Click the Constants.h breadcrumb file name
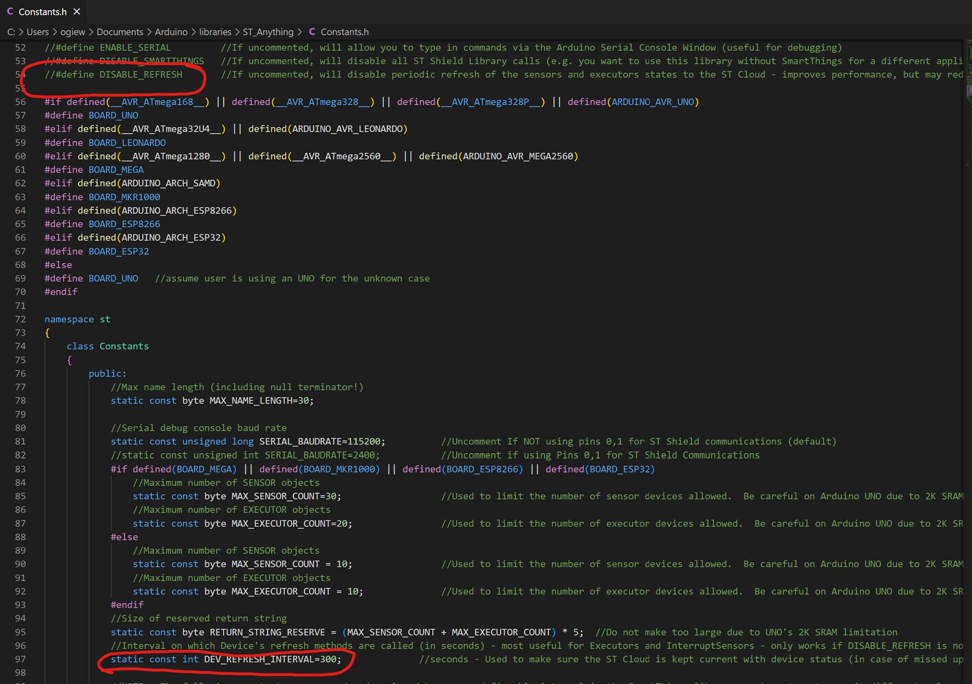This screenshot has height=684, width=972. 344,32
